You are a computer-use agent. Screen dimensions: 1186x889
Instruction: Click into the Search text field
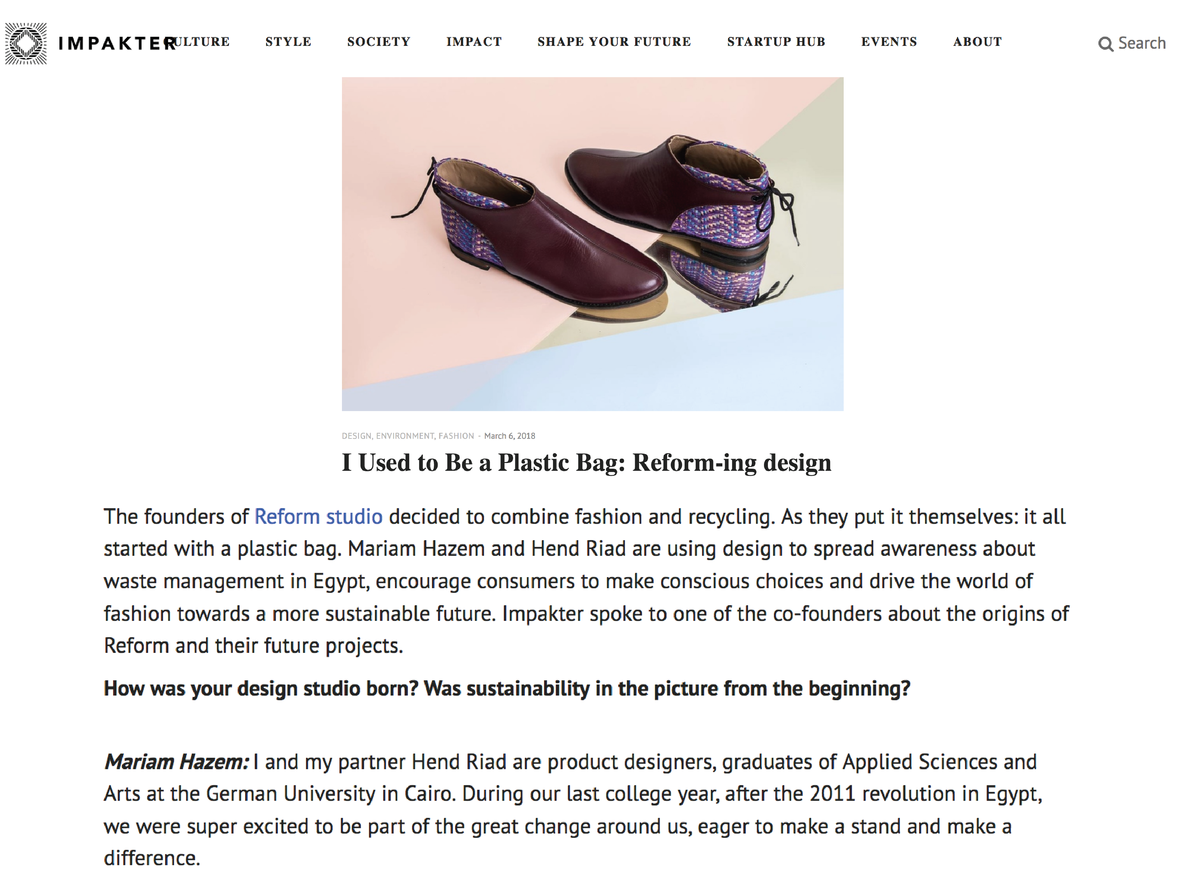click(x=1142, y=43)
